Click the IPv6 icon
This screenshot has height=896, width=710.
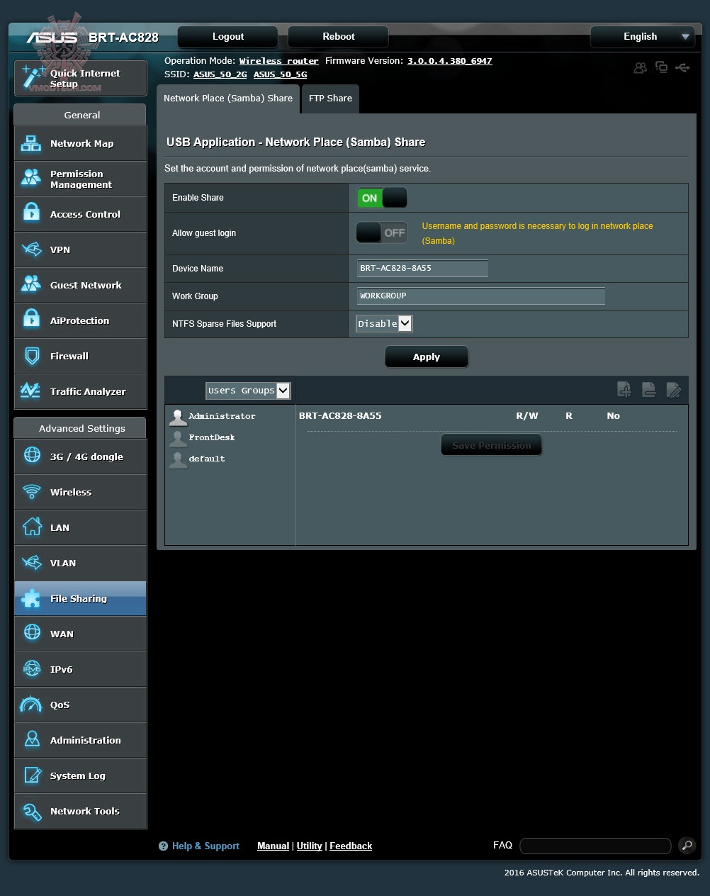click(x=32, y=669)
